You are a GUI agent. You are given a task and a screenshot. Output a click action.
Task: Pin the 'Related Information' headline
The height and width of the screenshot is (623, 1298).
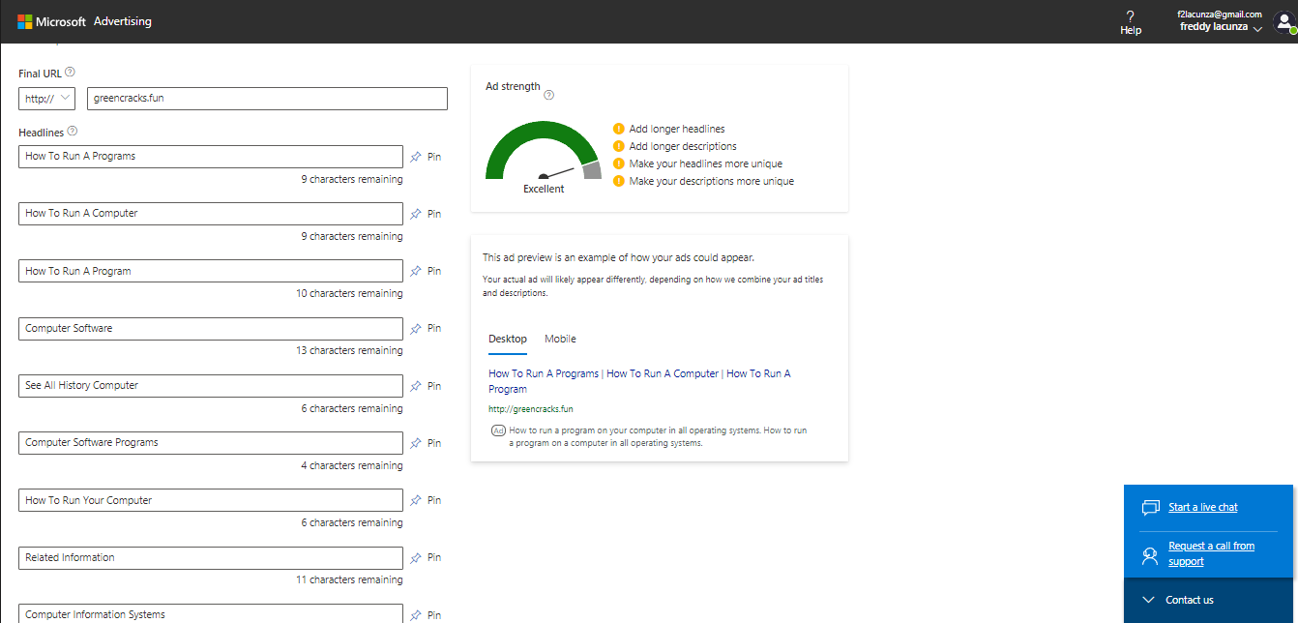coord(426,557)
